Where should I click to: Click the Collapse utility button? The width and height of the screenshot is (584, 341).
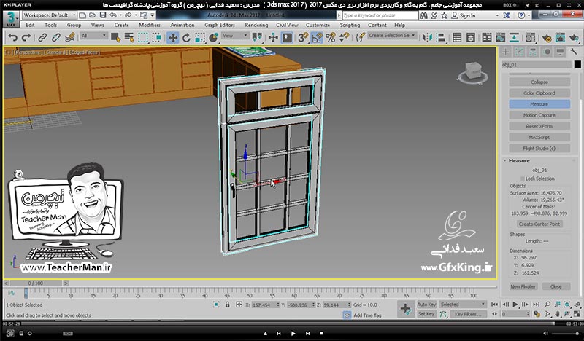(539, 82)
